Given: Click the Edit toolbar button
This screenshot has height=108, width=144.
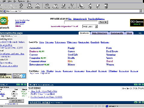Looking at the screenshot, I should (x=106, y=6).
